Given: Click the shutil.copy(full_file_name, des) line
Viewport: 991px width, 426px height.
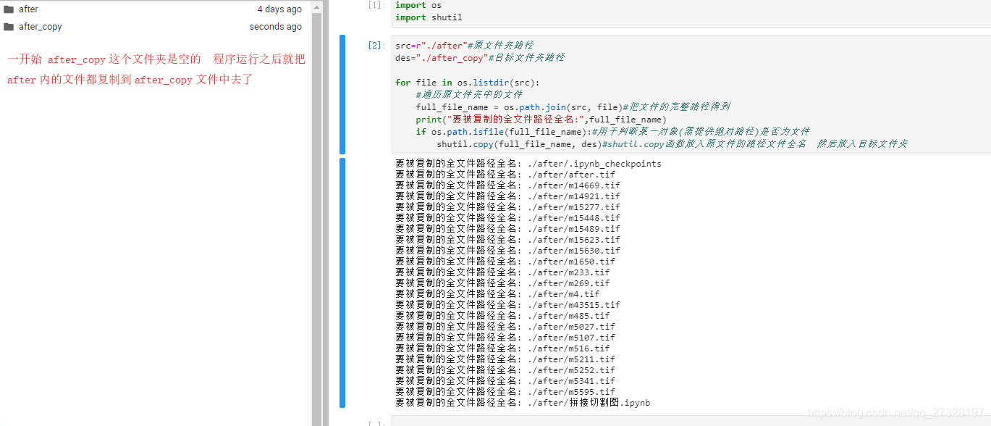Looking at the screenshot, I should (x=672, y=143).
